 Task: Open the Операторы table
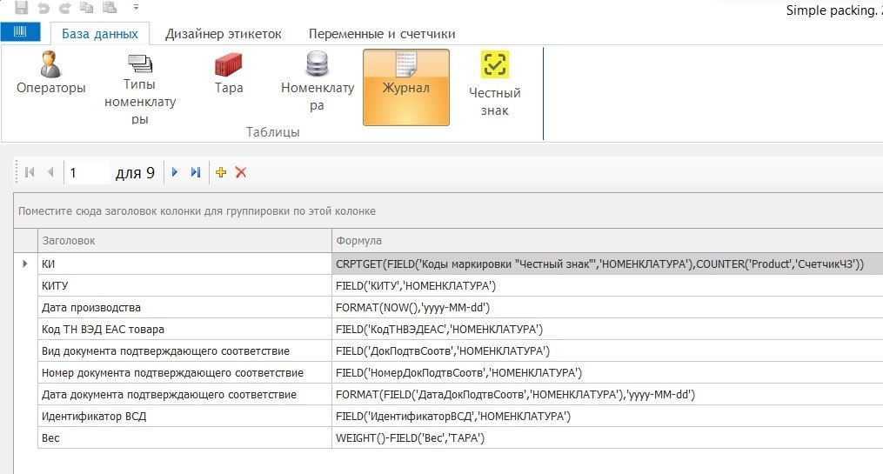50,72
